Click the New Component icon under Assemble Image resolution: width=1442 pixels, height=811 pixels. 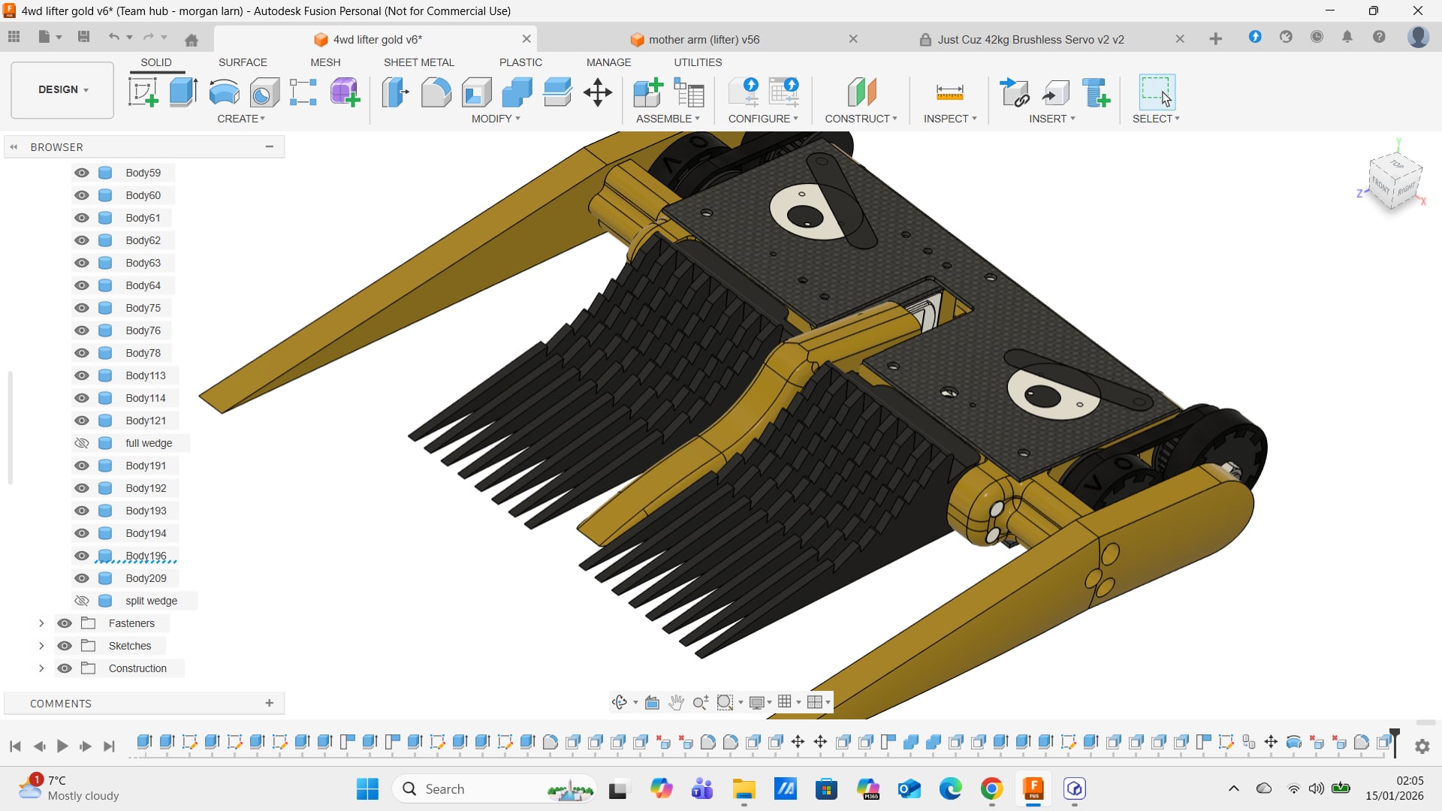point(647,92)
